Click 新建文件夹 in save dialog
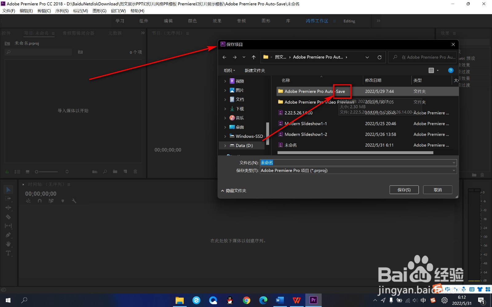 [255, 70]
